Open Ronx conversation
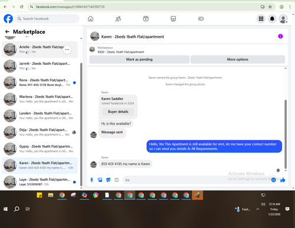The height and width of the screenshot is (228, 295). [40, 82]
